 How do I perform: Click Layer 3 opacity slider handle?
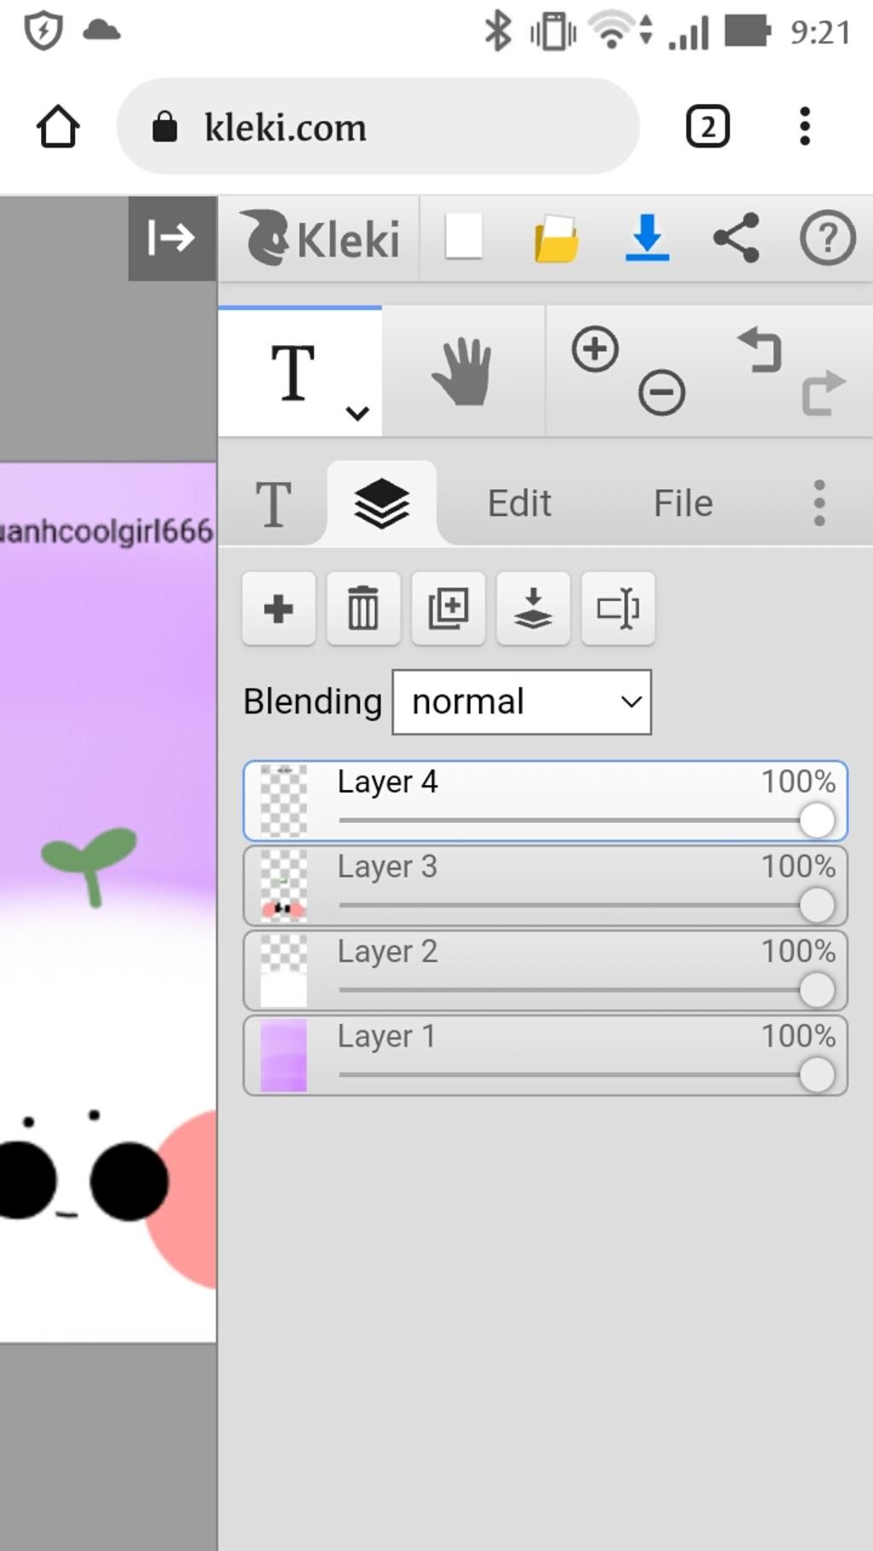[817, 905]
